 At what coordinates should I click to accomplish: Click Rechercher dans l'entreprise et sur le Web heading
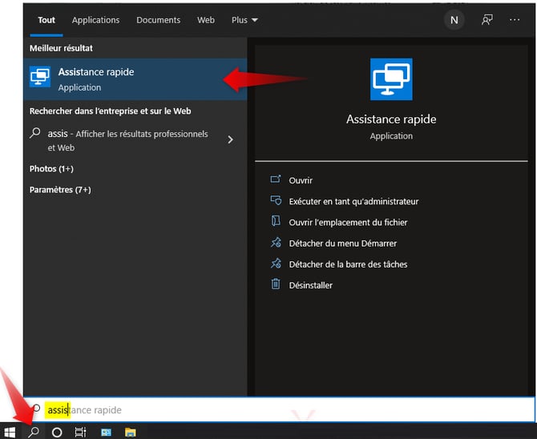[111, 111]
